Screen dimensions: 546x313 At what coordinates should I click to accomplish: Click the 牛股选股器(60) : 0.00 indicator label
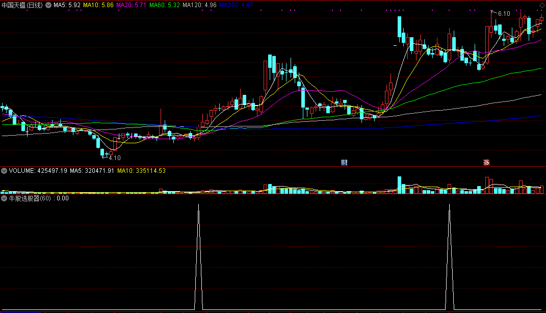click(x=39, y=198)
